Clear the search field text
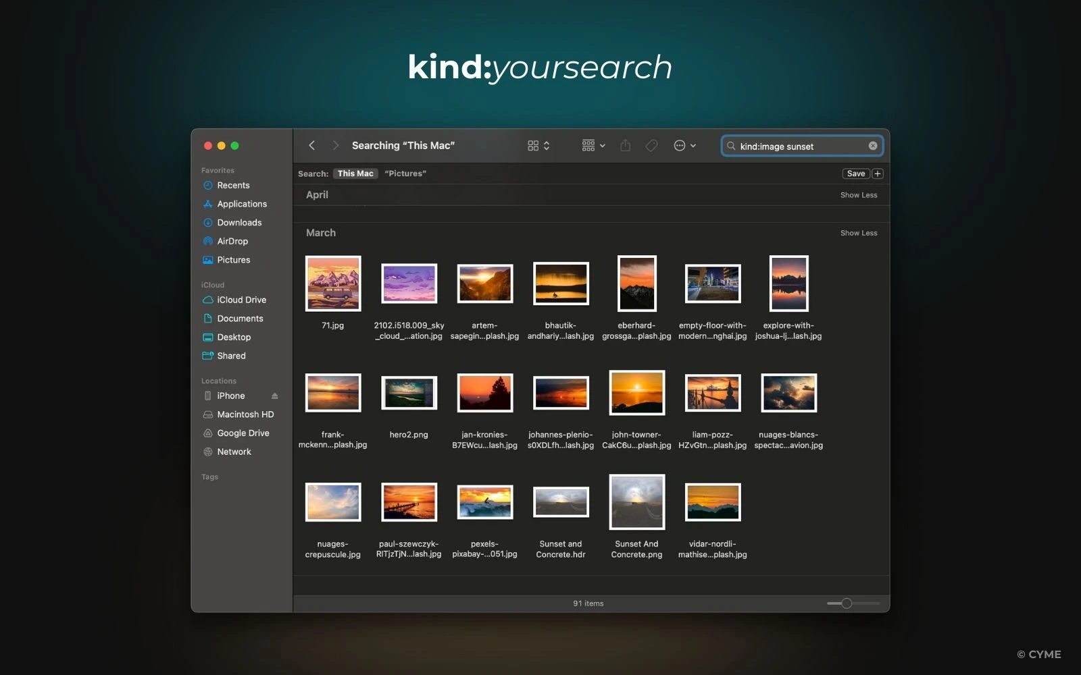Screen dimensions: 1081x675 (873, 146)
